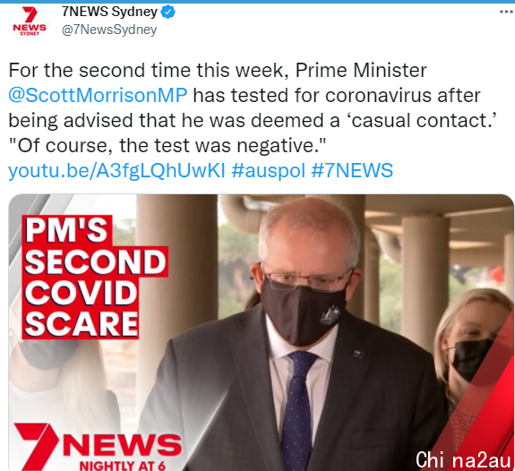The height and width of the screenshot is (471, 515).
Task: Open the @ScottMorrisonMP mention
Action: tap(98, 95)
